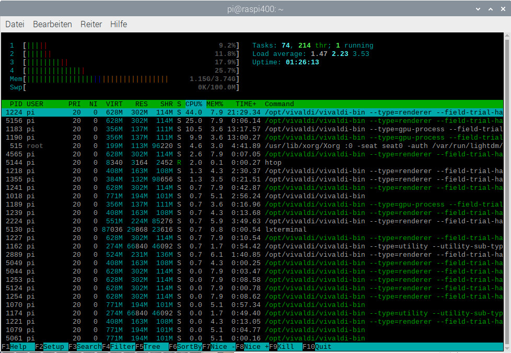Sort by the USER column header
Image resolution: width=511 pixels, height=353 pixels.
tap(35, 104)
